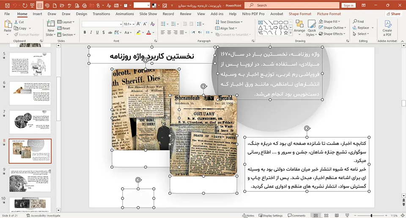
Task: Click the Redo icon in title bar
Action: click(25, 5)
